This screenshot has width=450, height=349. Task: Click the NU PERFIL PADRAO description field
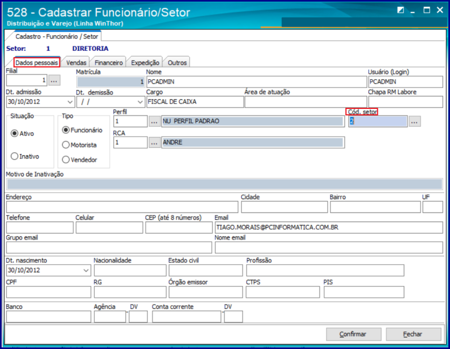click(x=253, y=121)
